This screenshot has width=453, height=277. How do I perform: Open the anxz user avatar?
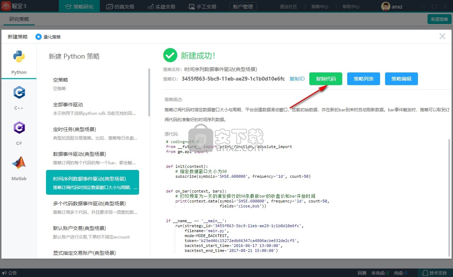[x=385, y=6]
